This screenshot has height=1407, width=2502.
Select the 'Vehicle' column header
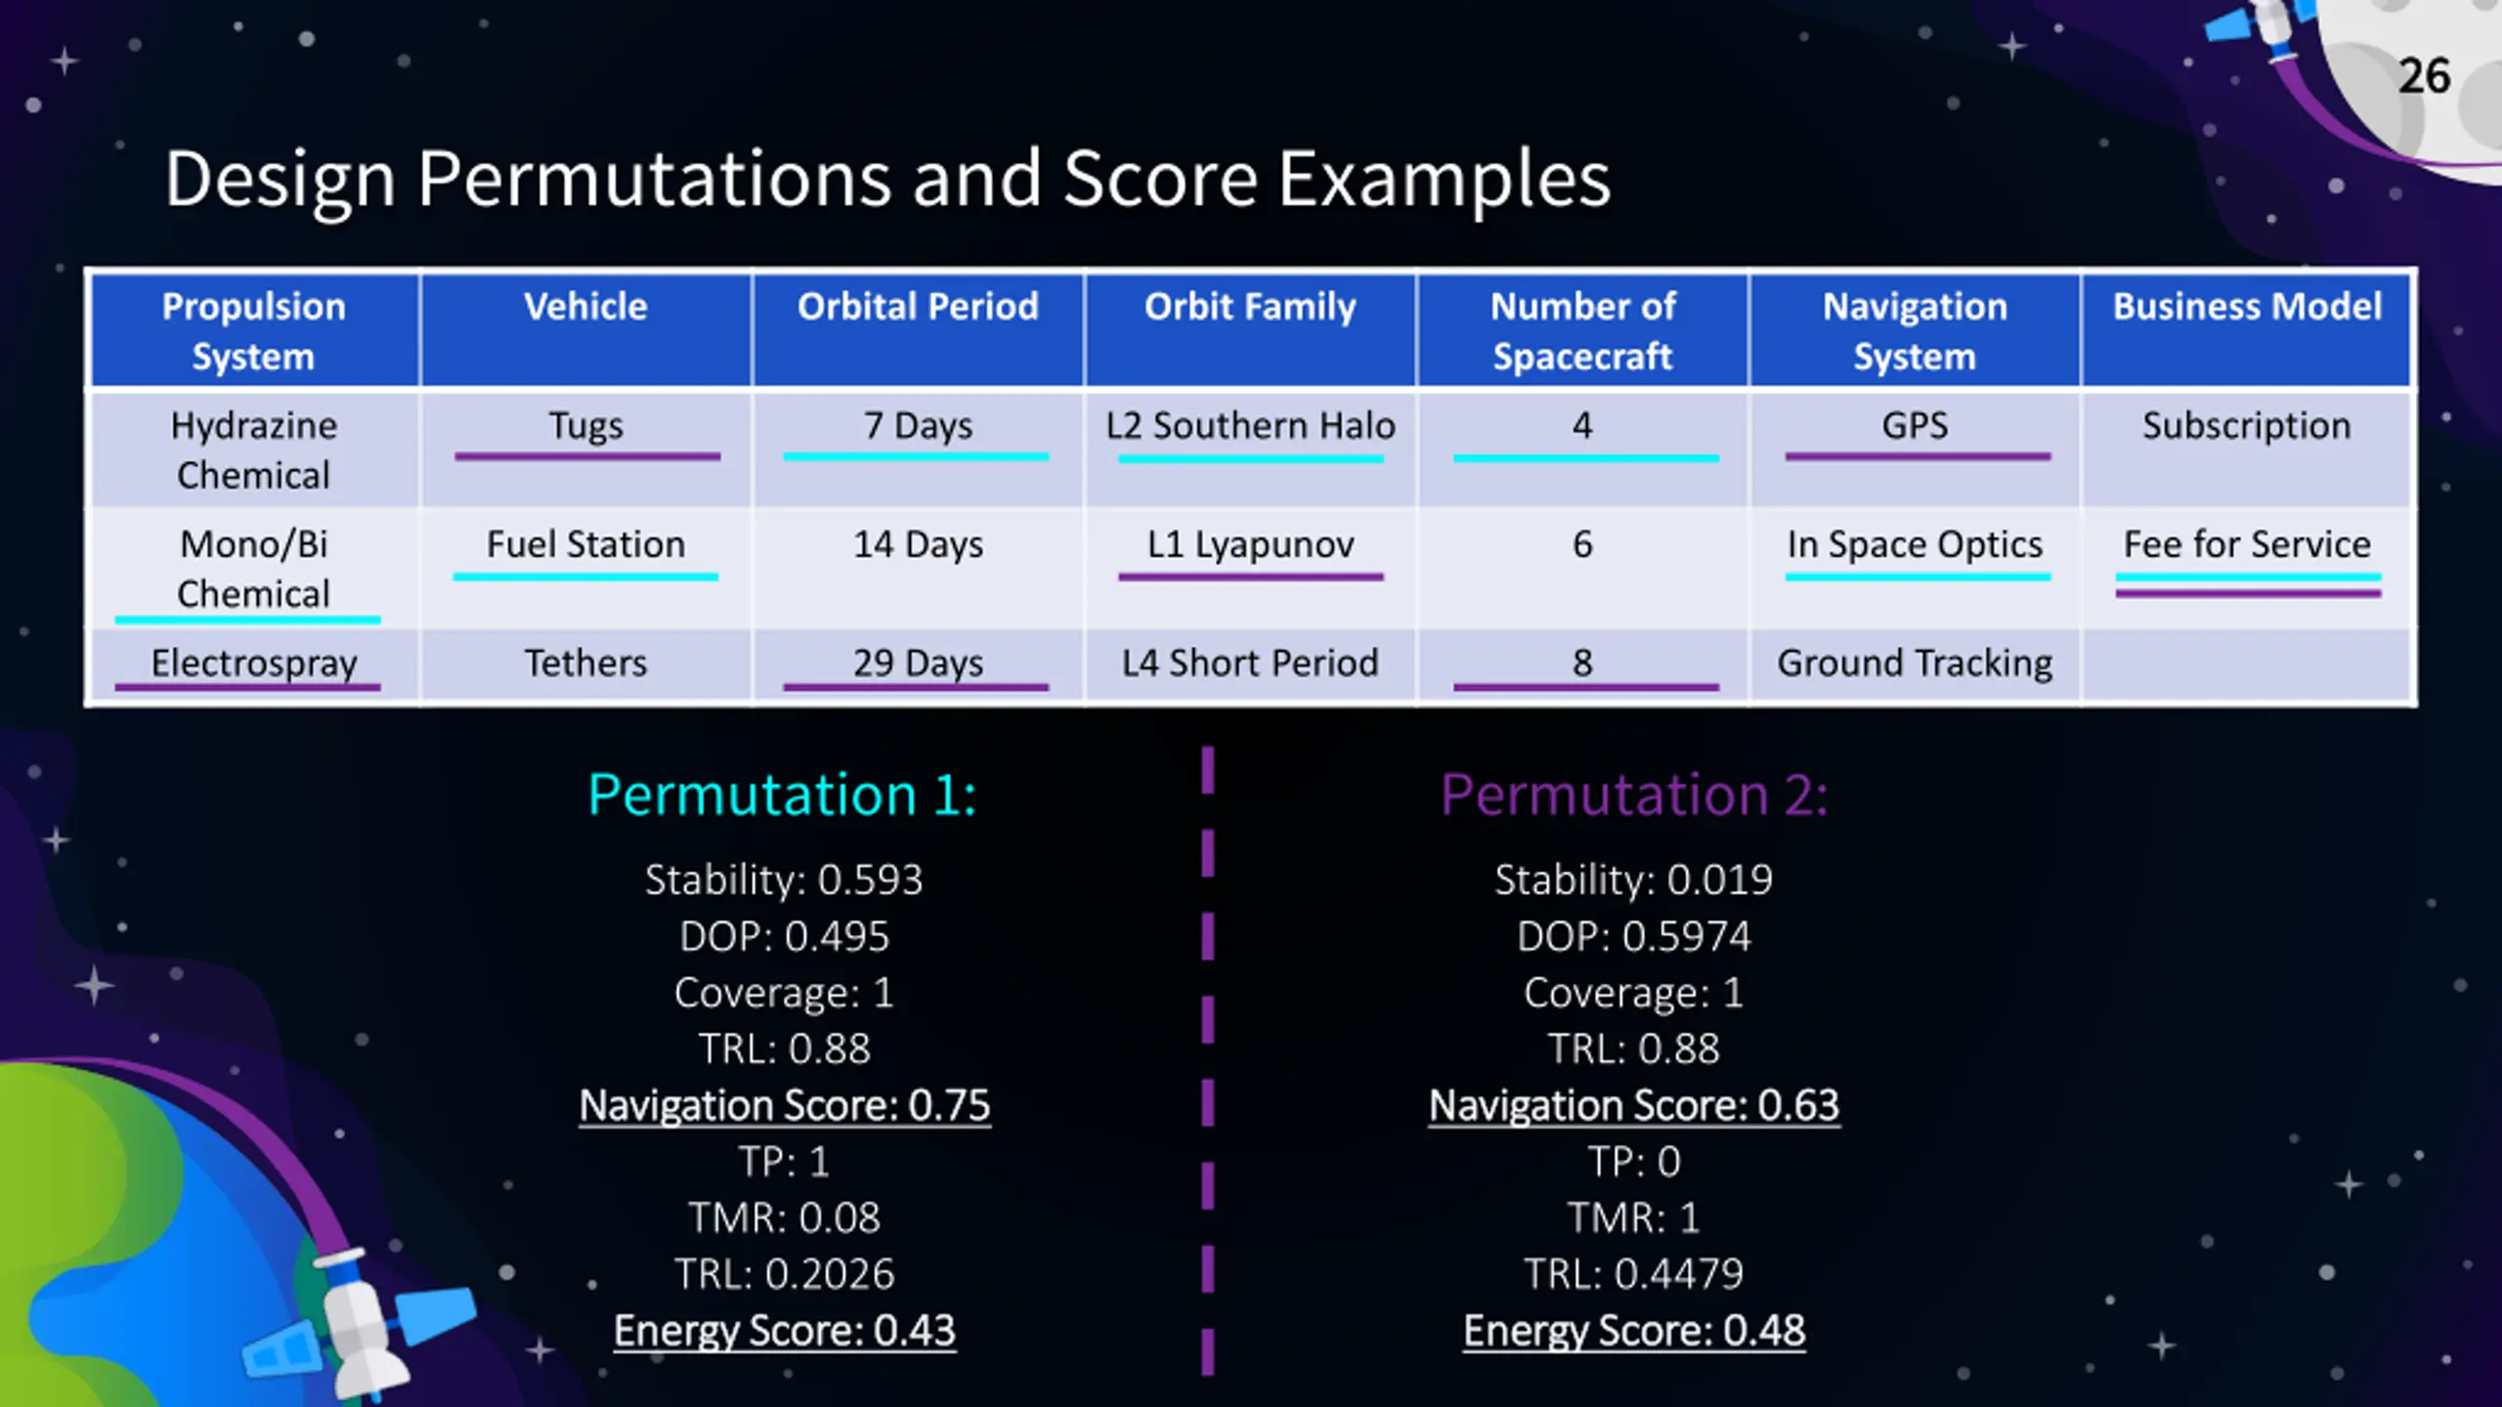point(586,331)
